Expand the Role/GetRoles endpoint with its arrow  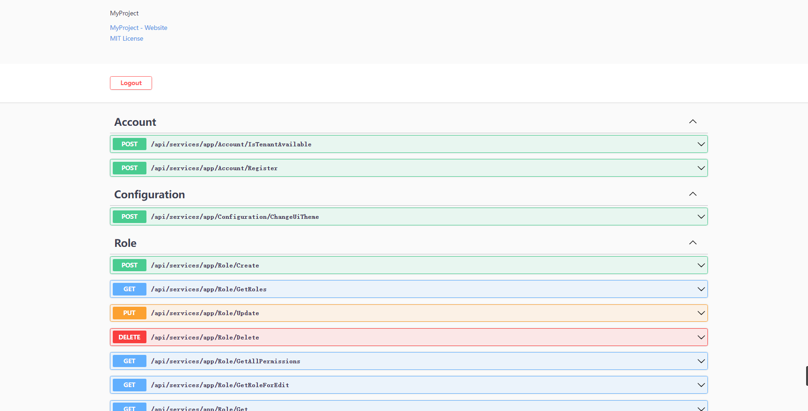coord(701,289)
